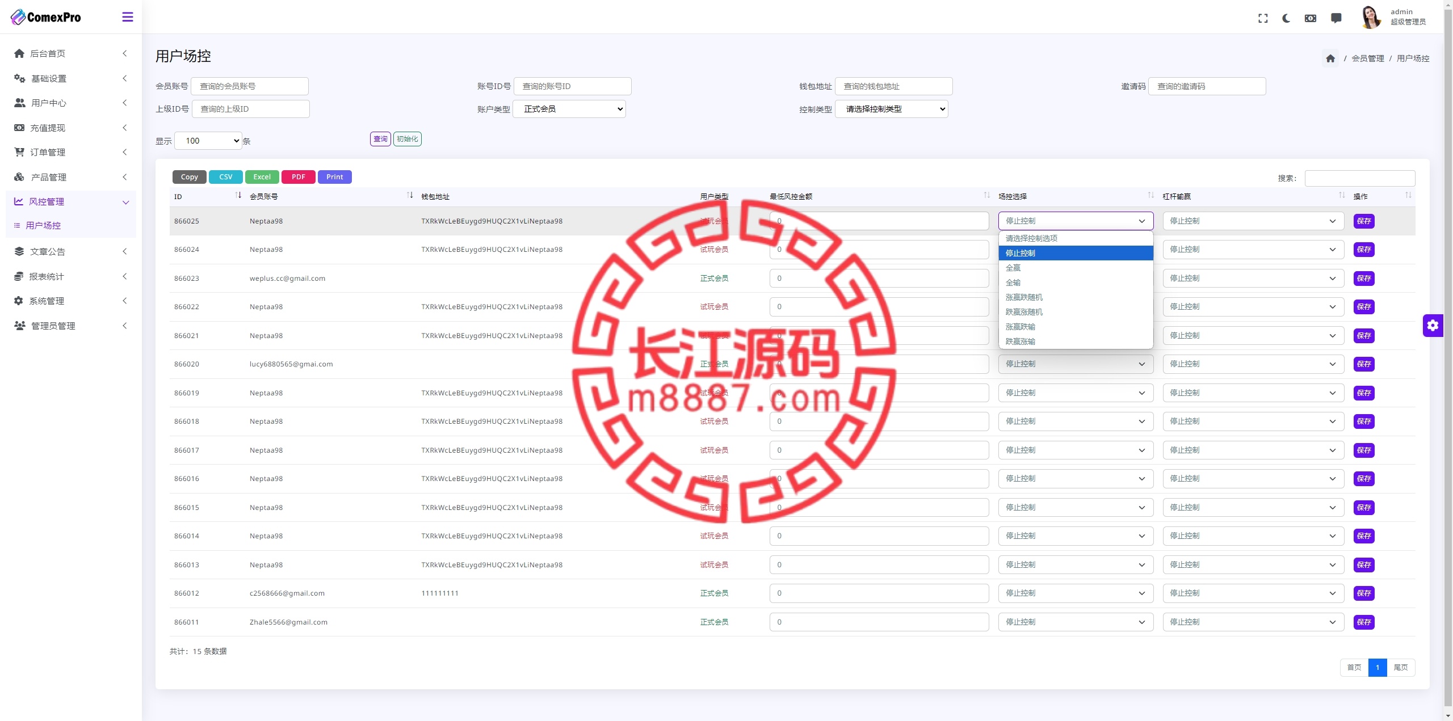Click the fullscreen icon in header

coord(1263,18)
